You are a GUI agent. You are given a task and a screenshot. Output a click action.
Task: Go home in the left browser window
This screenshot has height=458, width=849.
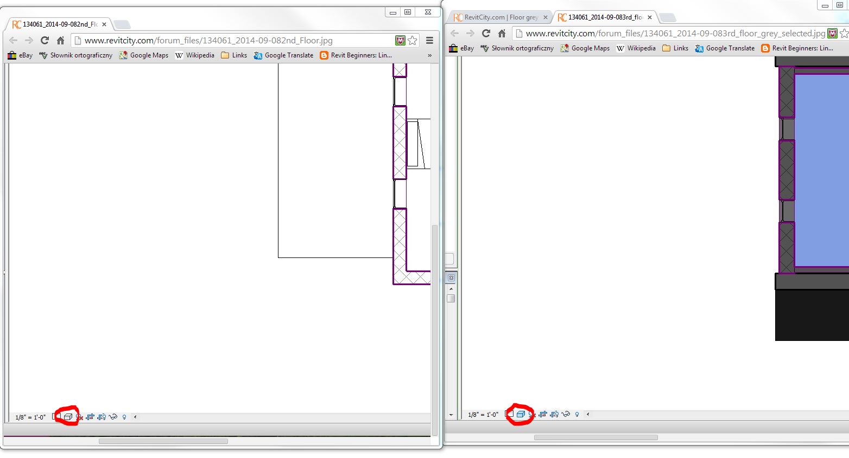(60, 40)
